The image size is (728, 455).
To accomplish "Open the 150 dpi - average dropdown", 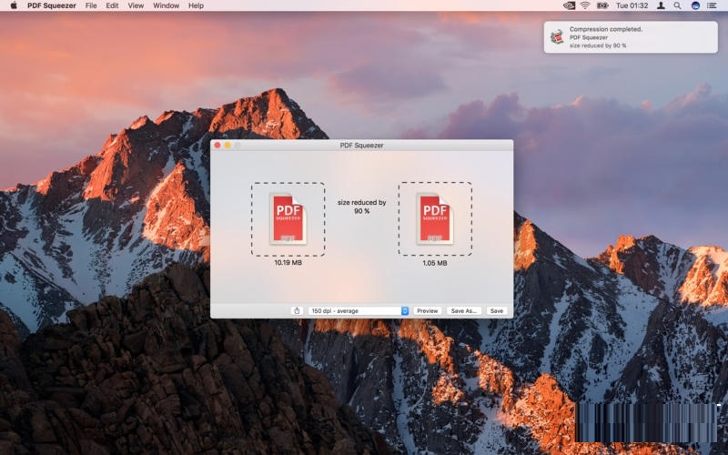I will pos(359,310).
